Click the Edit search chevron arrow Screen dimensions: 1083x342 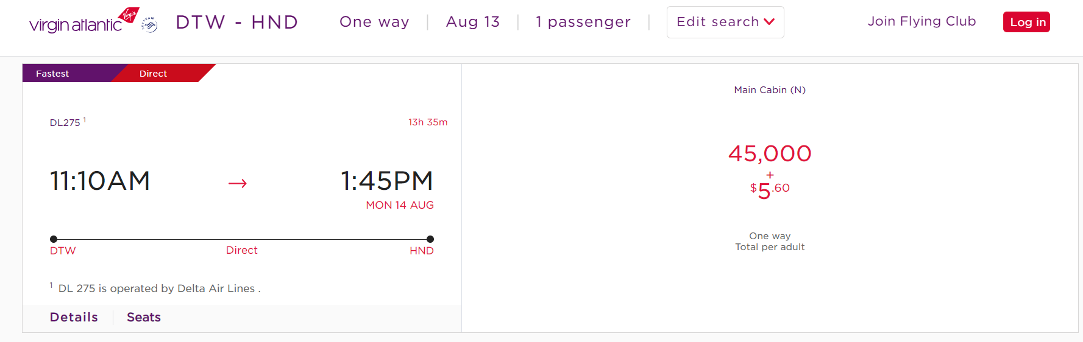click(769, 22)
